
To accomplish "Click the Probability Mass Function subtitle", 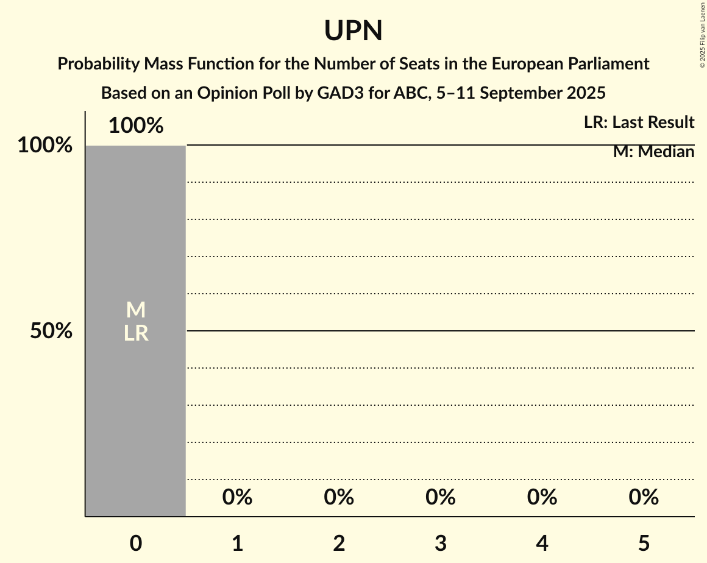I will click(x=353, y=64).
